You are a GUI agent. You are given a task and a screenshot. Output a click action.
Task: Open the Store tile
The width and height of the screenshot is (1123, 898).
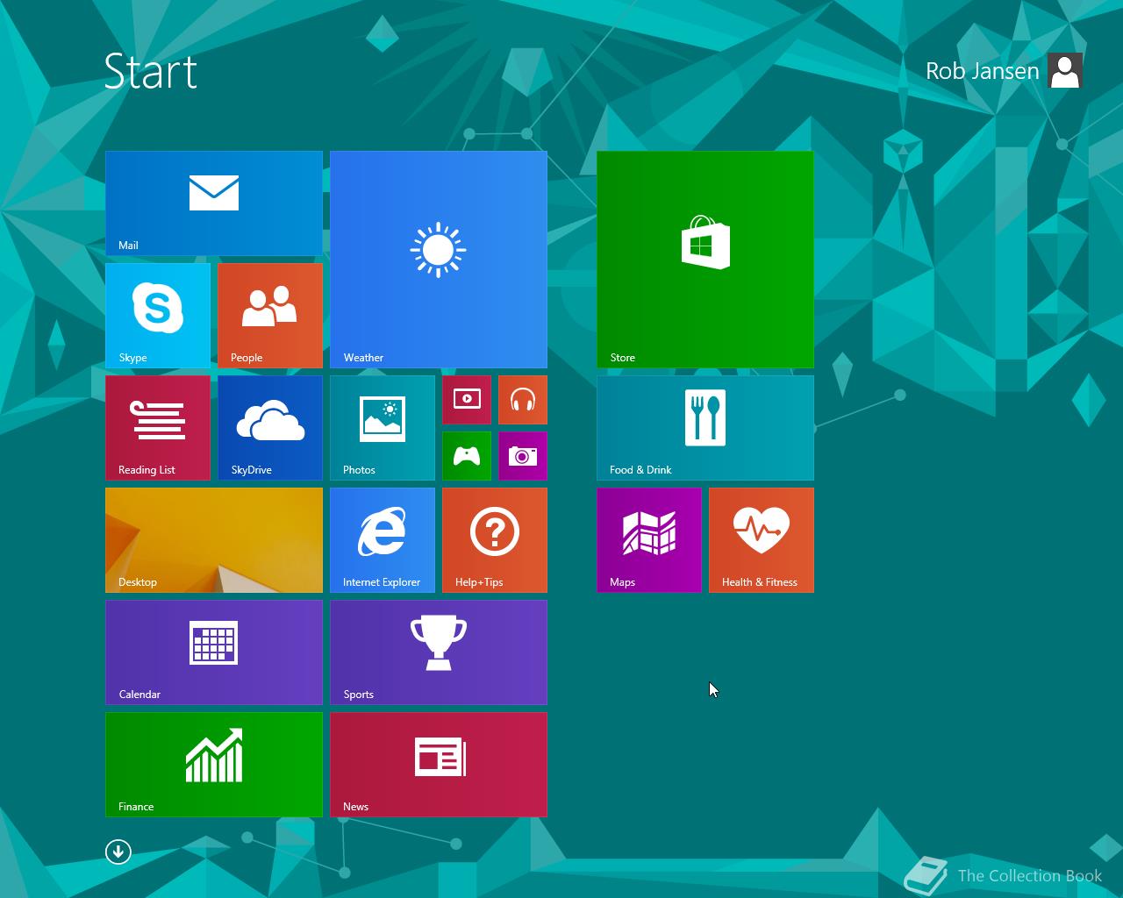point(705,260)
